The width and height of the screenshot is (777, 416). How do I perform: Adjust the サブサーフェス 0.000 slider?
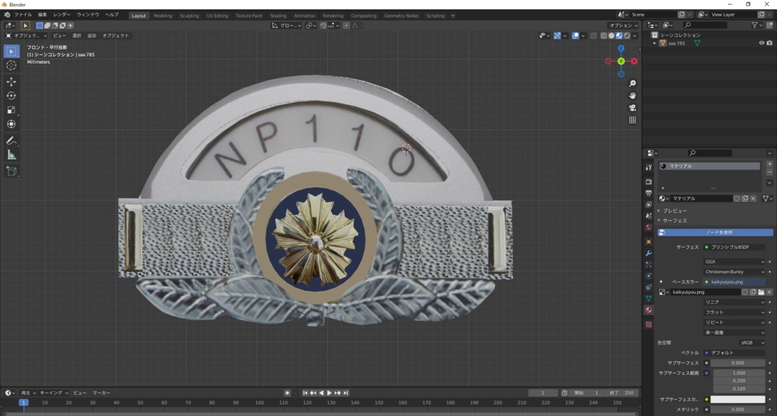pyautogui.click(x=738, y=363)
